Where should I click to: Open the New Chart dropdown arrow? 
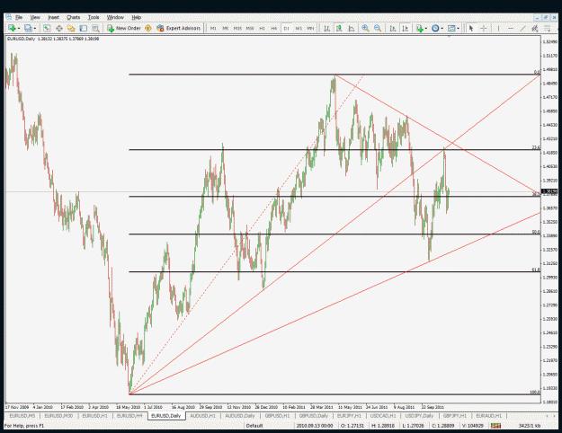19,28
